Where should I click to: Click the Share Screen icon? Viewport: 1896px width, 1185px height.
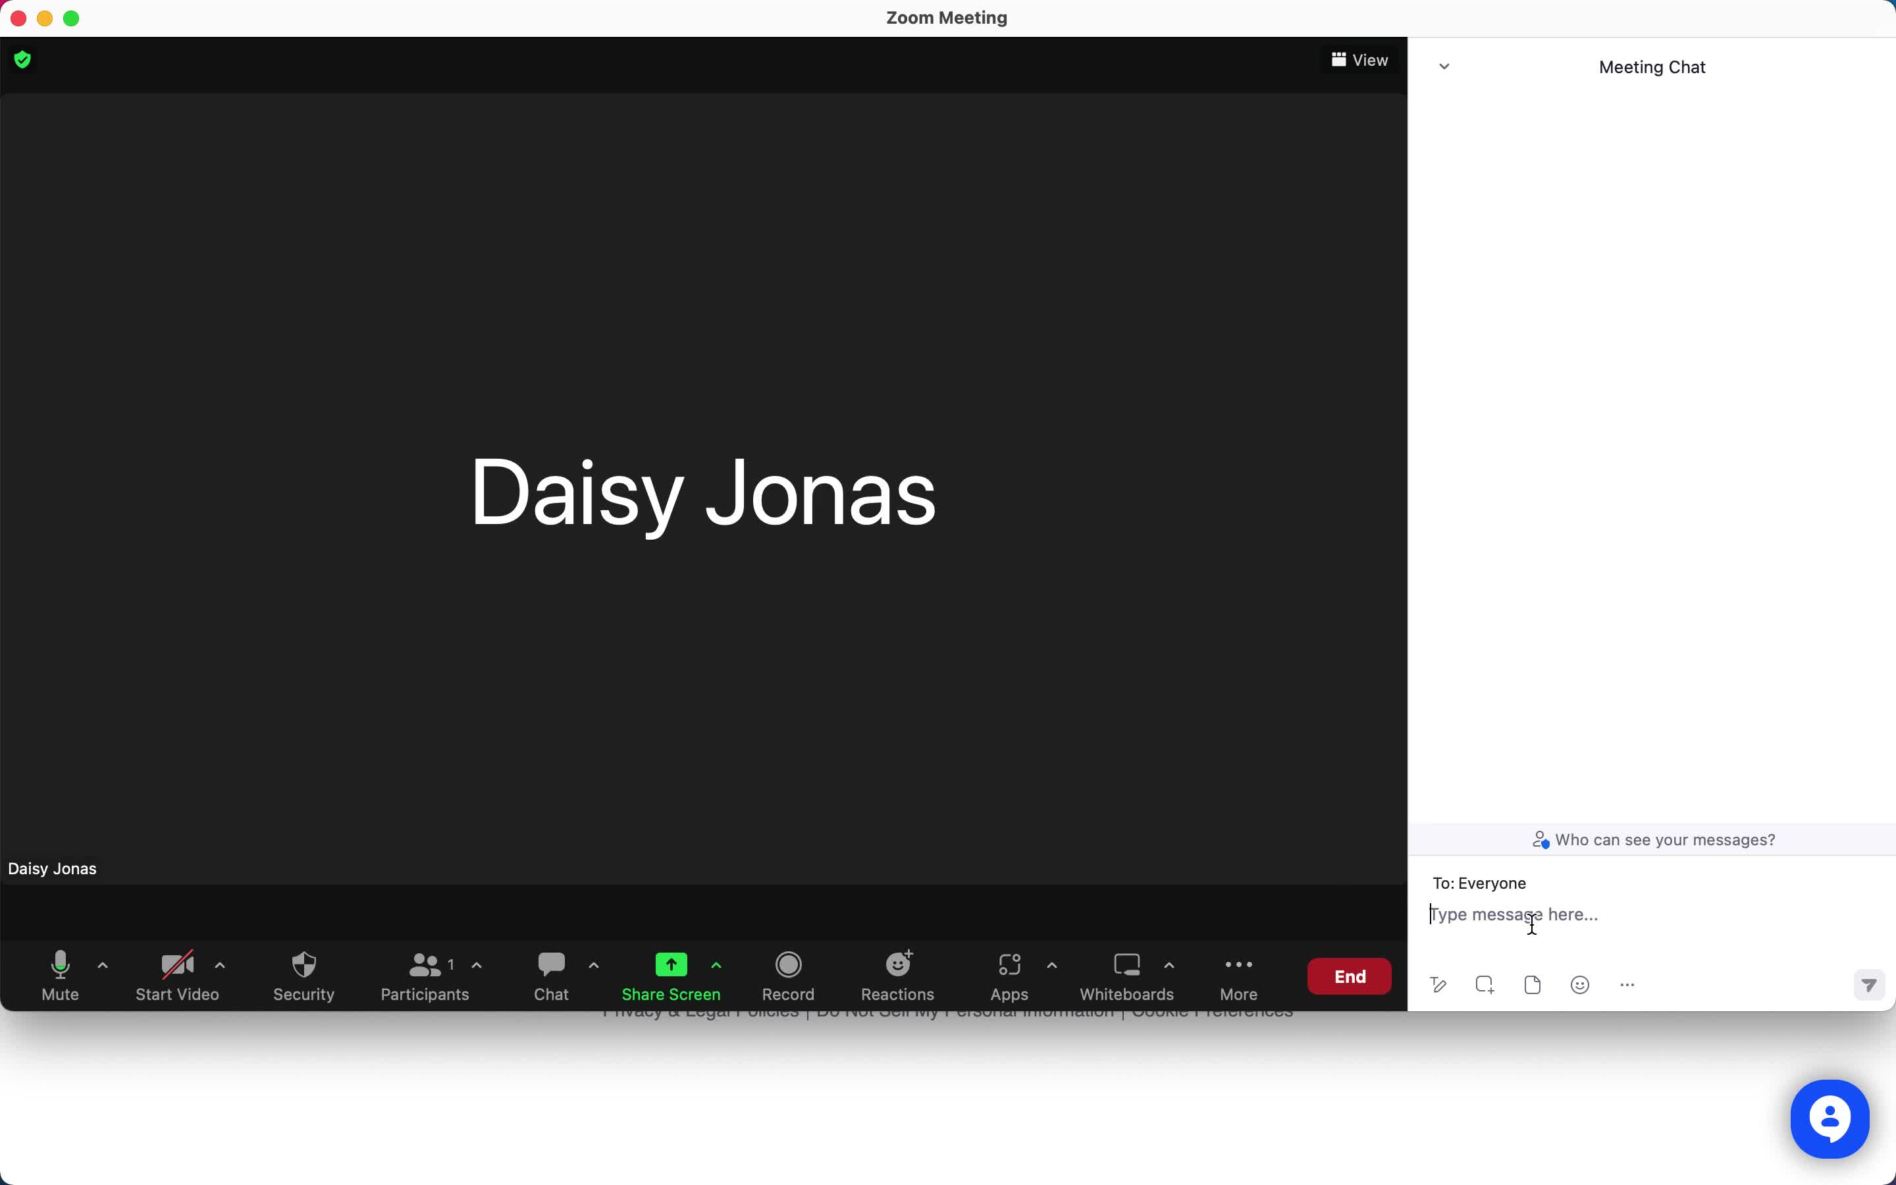click(670, 964)
